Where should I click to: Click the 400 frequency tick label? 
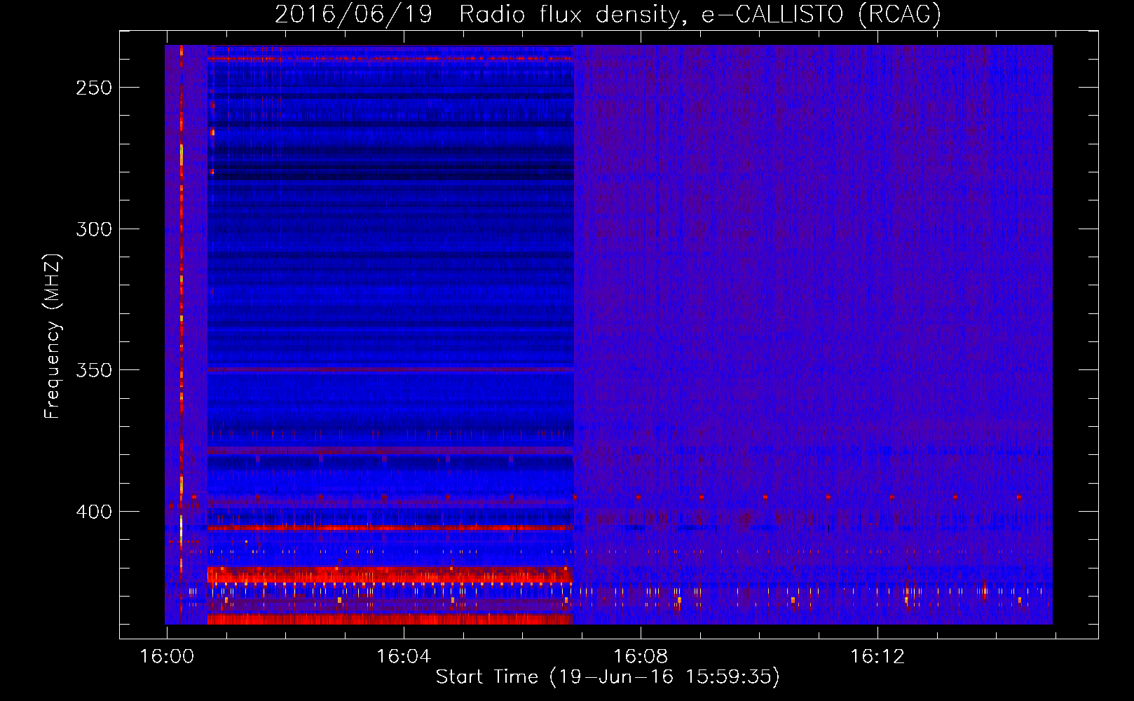[94, 512]
